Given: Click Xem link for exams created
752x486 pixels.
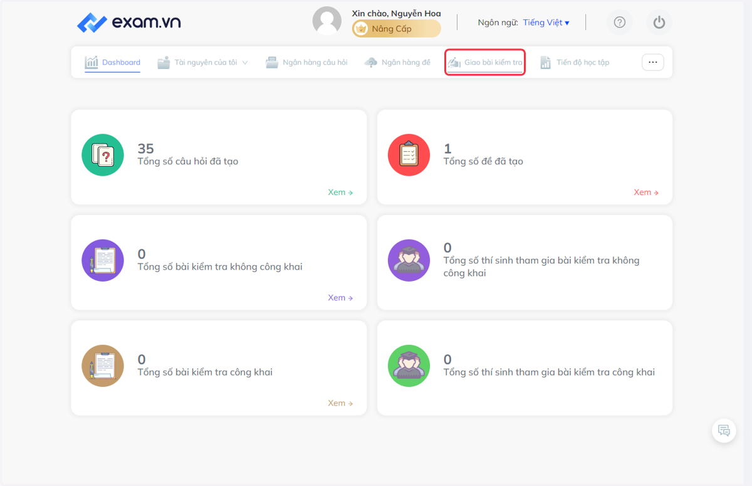Looking at the screenshot, I should (x=646, y=193).
